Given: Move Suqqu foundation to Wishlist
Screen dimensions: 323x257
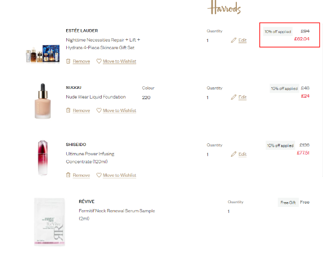Looking at the screenshot, I should point(120,110).
